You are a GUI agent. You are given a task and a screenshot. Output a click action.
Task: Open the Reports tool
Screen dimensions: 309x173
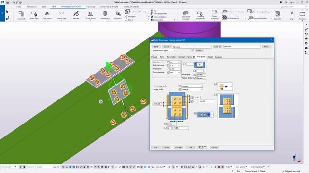pos(277,15)
